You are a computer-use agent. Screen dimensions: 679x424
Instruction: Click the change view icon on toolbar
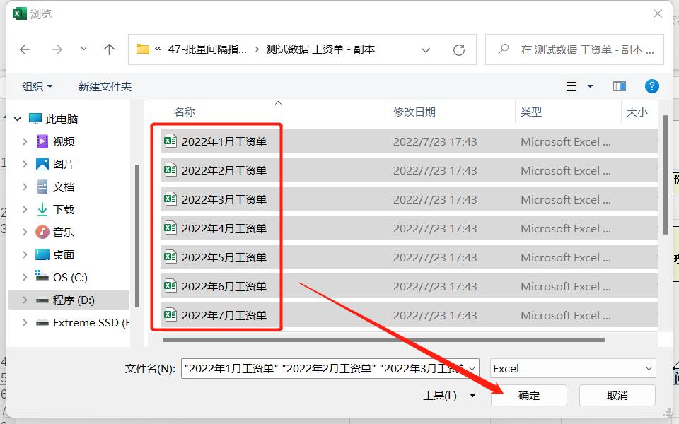pyautogui.click(x=571, y=86)
